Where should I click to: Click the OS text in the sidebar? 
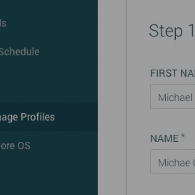(x=24, y=145)
